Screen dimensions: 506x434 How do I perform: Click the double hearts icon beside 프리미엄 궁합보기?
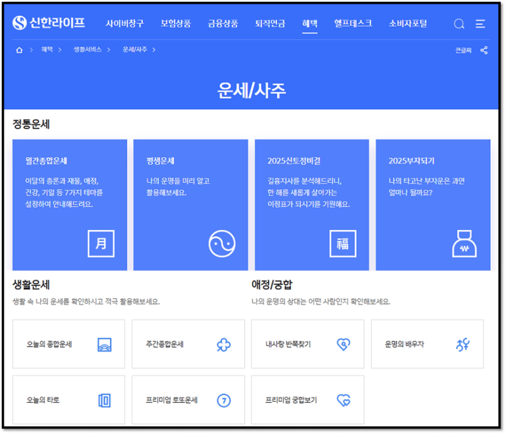(343, 400)
